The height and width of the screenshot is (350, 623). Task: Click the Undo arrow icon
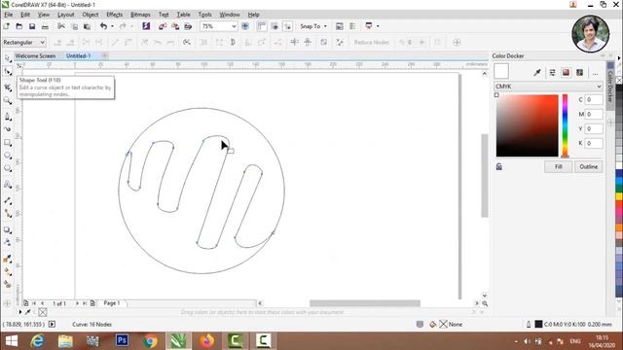pyautogui.click(x=104, y=26)
